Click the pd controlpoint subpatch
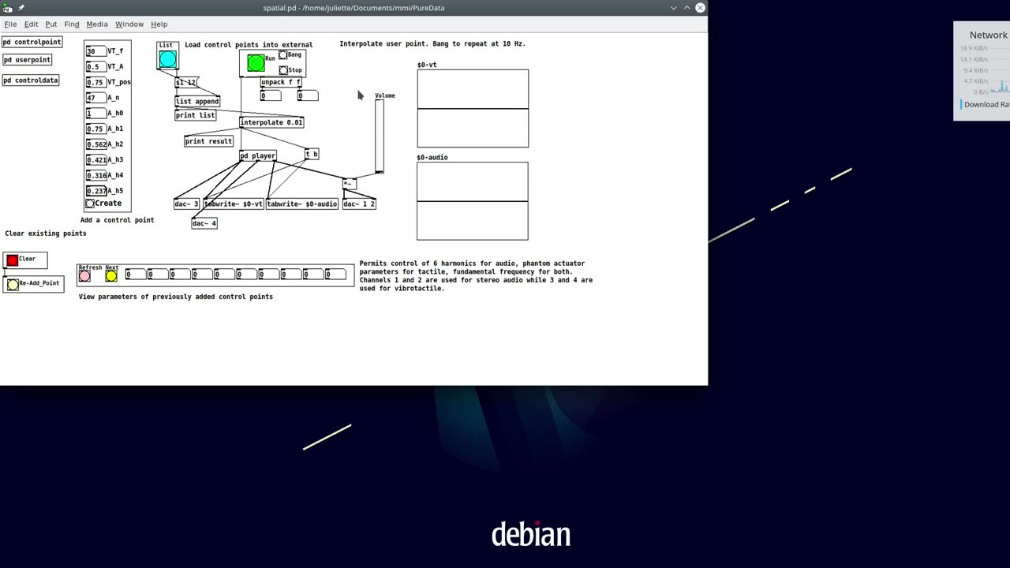The width and height of the screenshot is (1010, 568). 32,42
